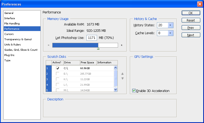The width and height of the screenshot is (204, 123).
Task: Check the L:\ scratch disk checkbox
Action: tap(58, 85)
